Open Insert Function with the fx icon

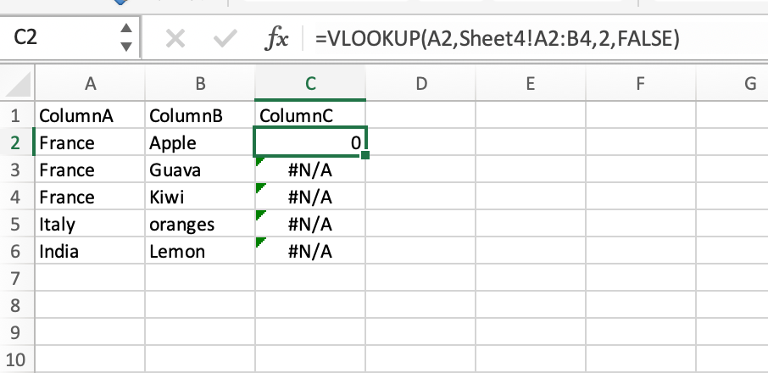(x=277, y=38)
